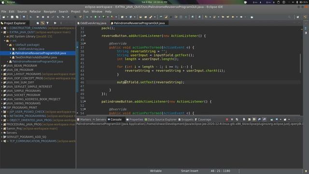
Task: Open the Search menu
Action: point(63,12)
